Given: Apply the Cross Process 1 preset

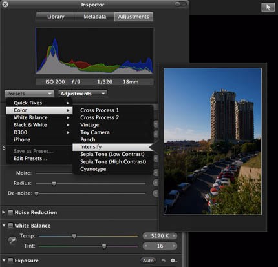Looking at the screenshot, I should 113,110.
